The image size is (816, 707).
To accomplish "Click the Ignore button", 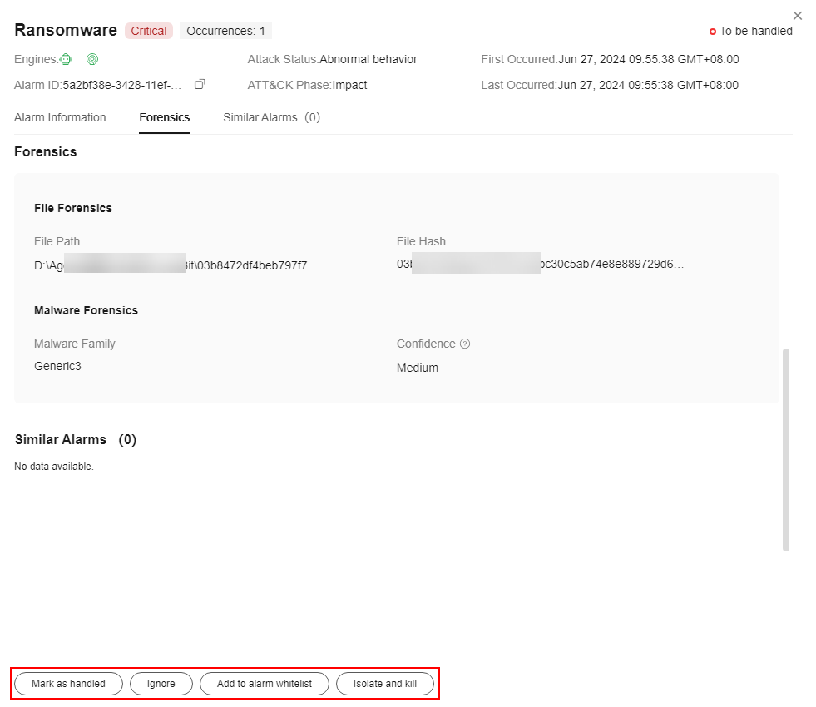I will [x=161, y=684].
